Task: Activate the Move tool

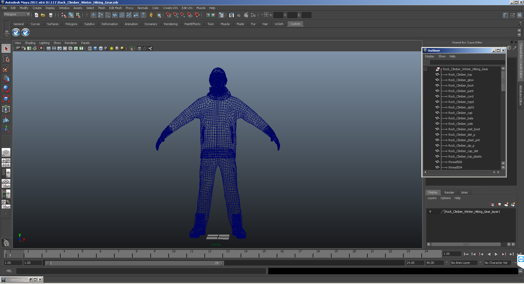Action: [x=6, y=79]
